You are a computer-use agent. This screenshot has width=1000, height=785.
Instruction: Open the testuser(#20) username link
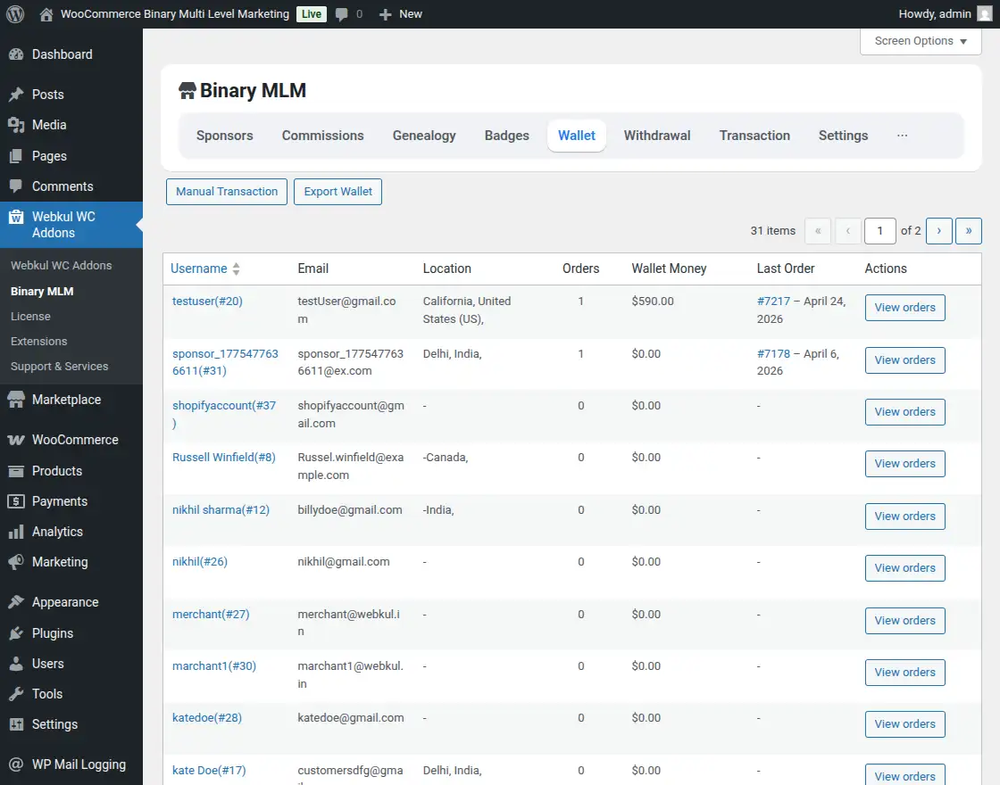(207, 302)
